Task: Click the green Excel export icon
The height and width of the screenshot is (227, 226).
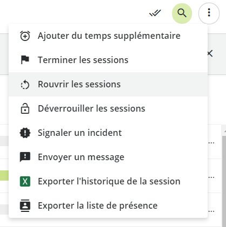Action: click(25, 181)
